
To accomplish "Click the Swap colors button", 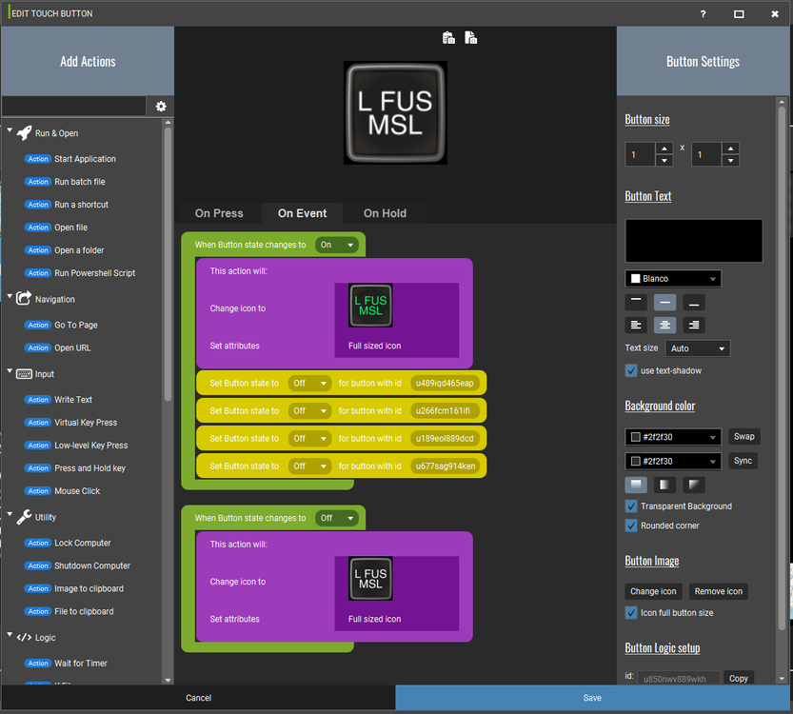I will pos(743,436).
